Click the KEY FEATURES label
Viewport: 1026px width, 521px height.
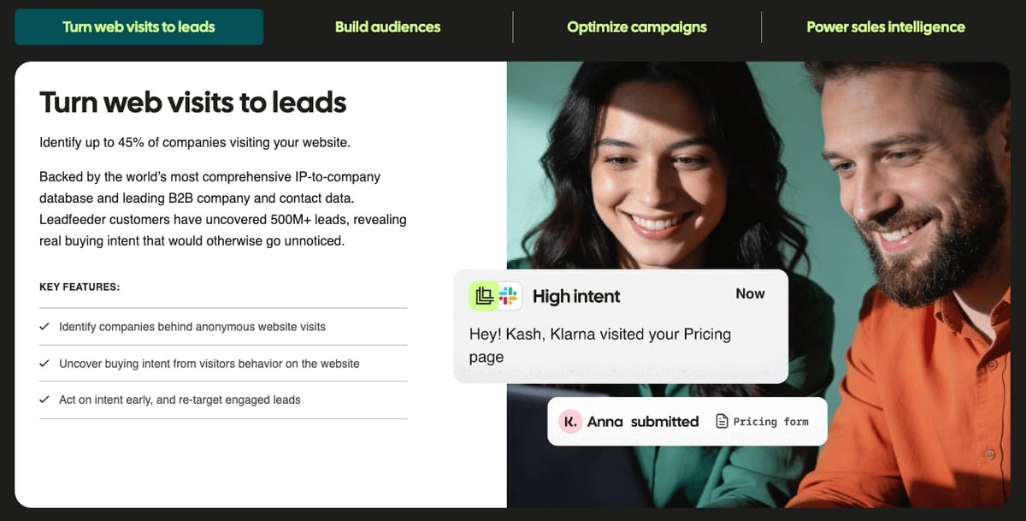pyautogui.click(x=80, y=287)
